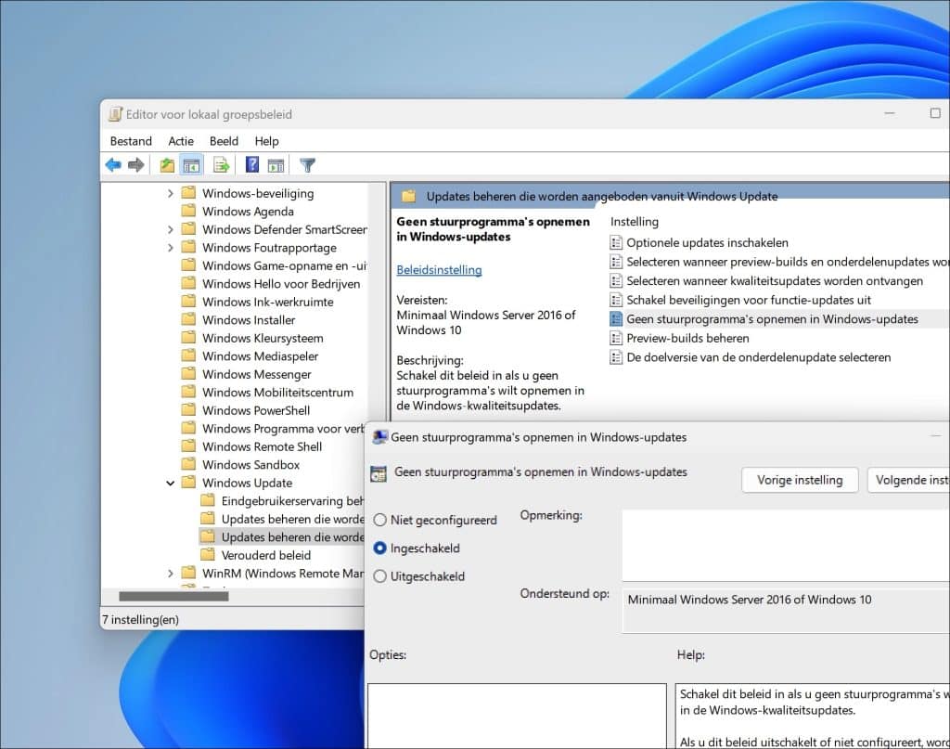950x749 pixels.
Task: Select the unhighlighted Updates beheren die worden subfolder
Action: (292, 519)
